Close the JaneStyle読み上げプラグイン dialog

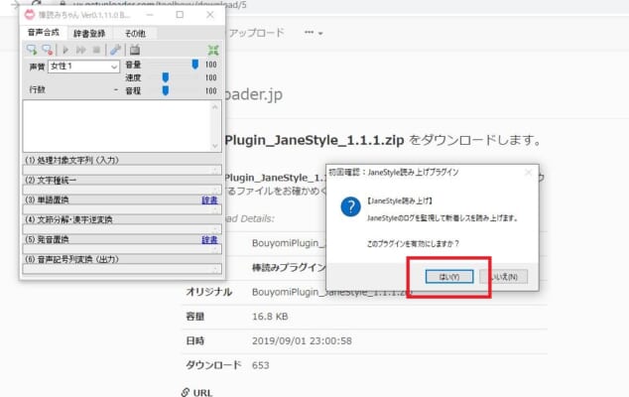click(x=529, y=173)
